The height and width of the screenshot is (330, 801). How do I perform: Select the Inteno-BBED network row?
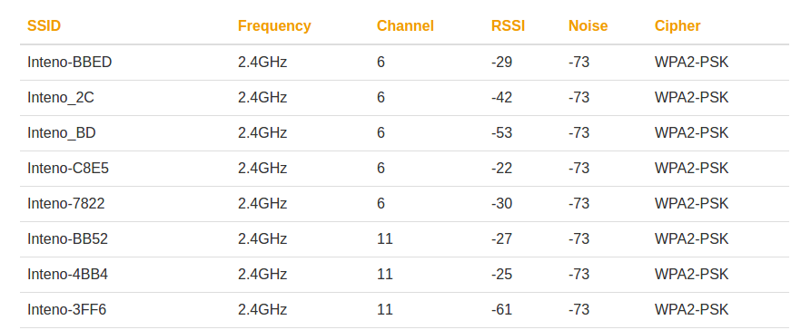point(405,63)
